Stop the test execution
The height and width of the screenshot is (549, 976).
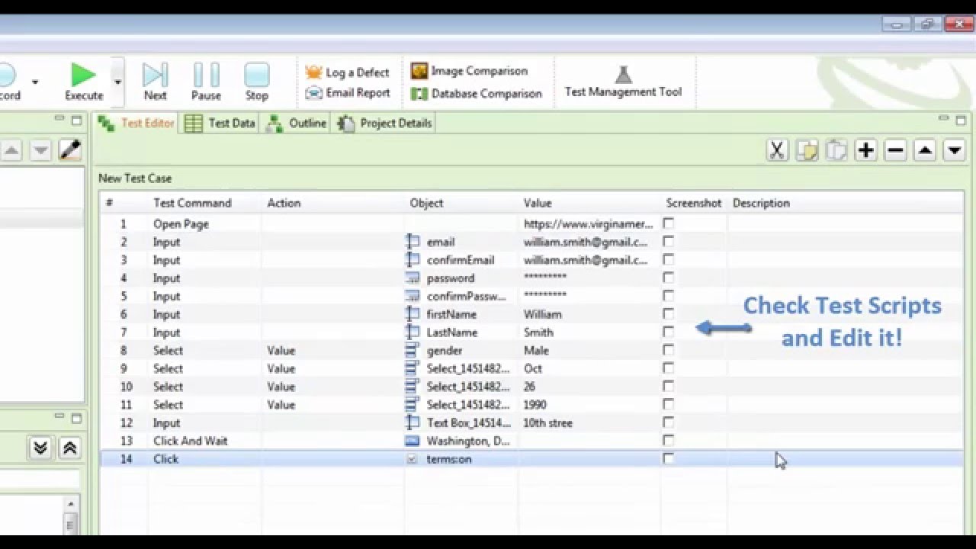pos(257,82)
